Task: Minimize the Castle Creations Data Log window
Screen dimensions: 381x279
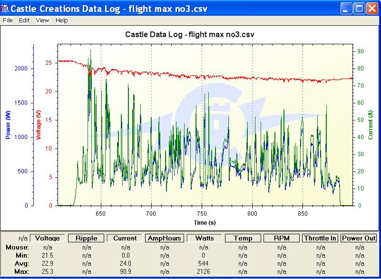Action: tap(346, 9)
